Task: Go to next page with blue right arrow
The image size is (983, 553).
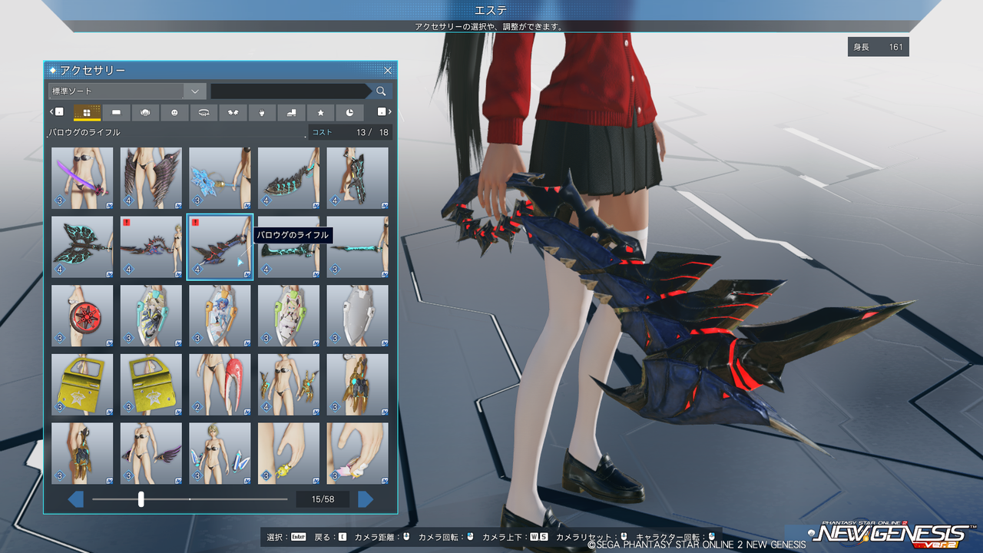Action: tap(366, 499)
